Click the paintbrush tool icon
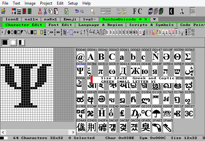Image resolution: width=205 pixels, height=141 pixels. [157, 32]
